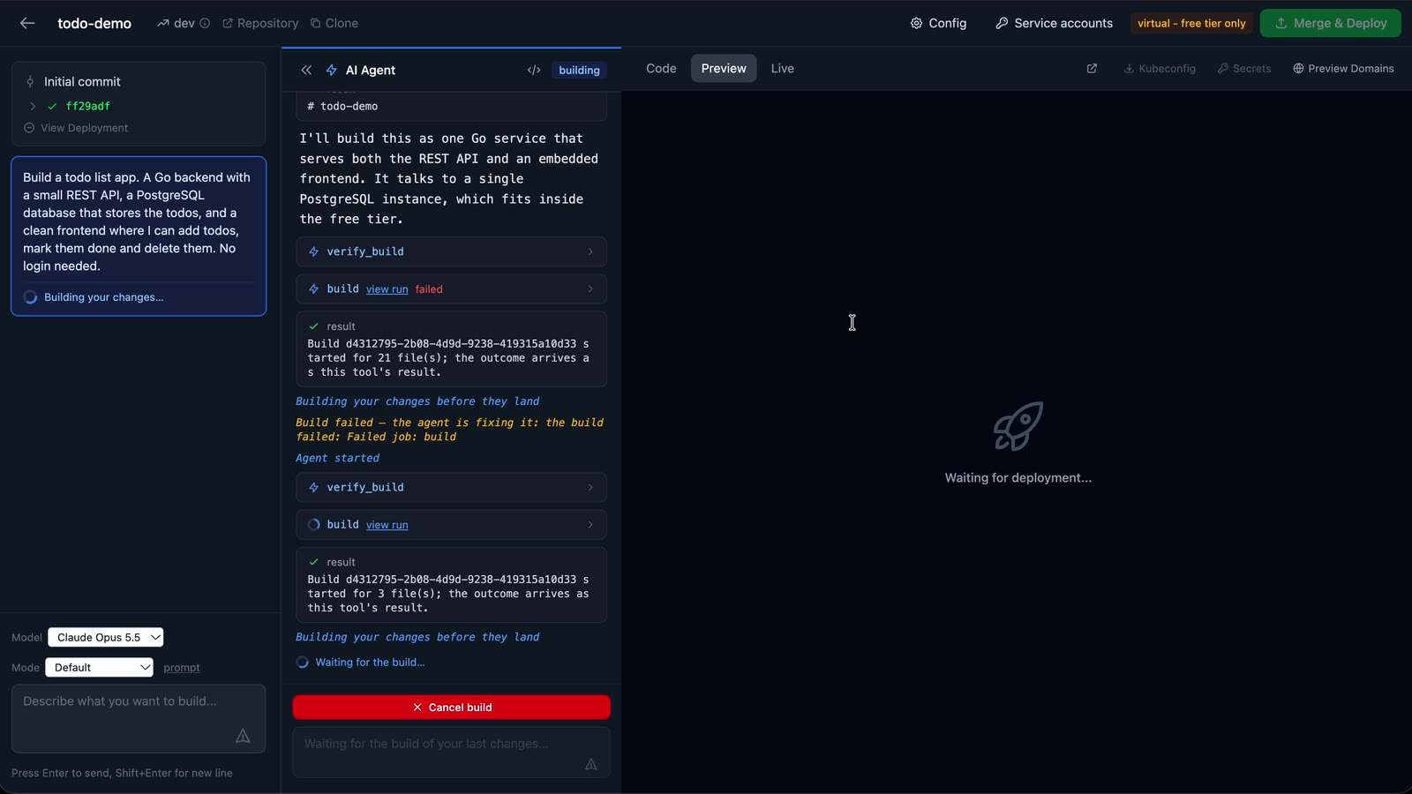Screen dimensions: 1412x794
Task: Click the virtual - free tier only badge
Action: point(1191,23)
